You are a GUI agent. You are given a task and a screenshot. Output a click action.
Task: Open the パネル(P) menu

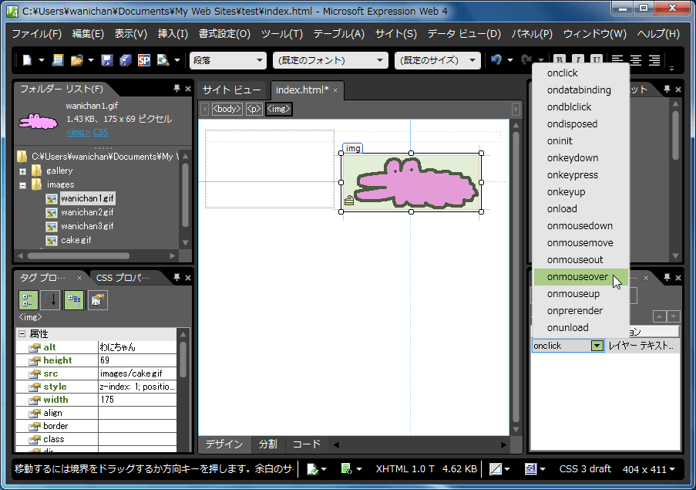532,34
